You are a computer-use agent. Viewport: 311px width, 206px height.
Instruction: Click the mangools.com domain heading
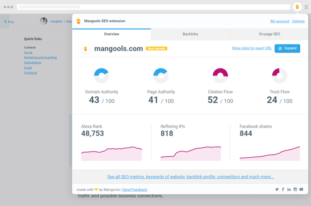click(119, 49)
